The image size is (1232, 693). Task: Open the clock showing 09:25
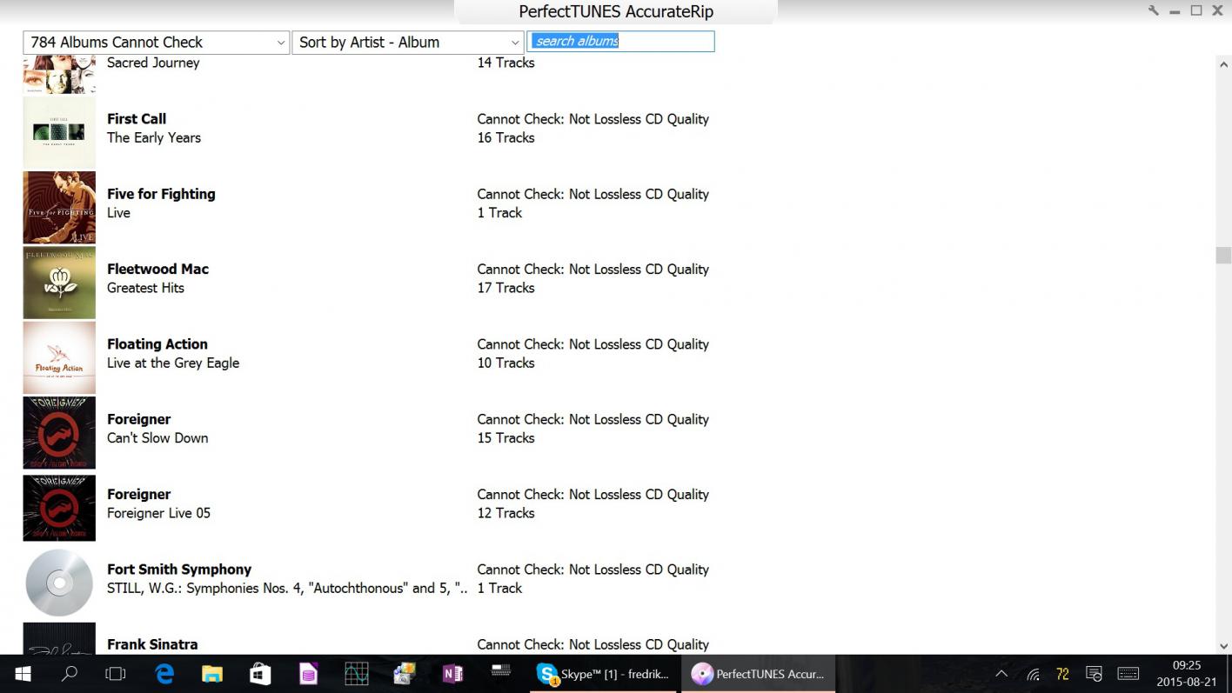1187,674
